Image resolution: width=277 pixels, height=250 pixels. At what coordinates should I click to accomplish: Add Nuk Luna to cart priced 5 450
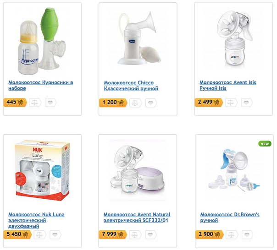pyautogui.click(x=17, y=234)
